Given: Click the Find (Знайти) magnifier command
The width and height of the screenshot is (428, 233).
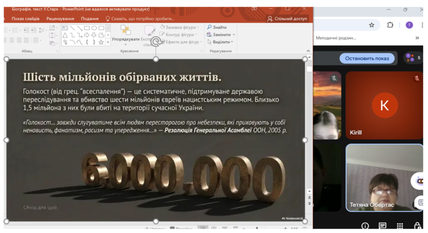Looking at the screenshot, I should (217, 27).
